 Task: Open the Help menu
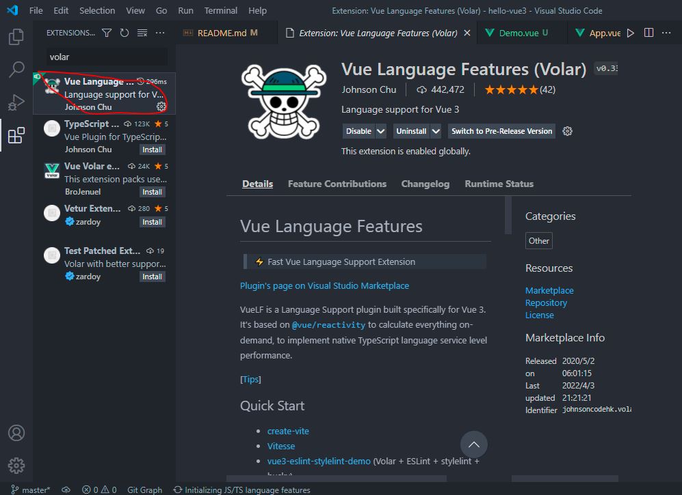(257, 10)
